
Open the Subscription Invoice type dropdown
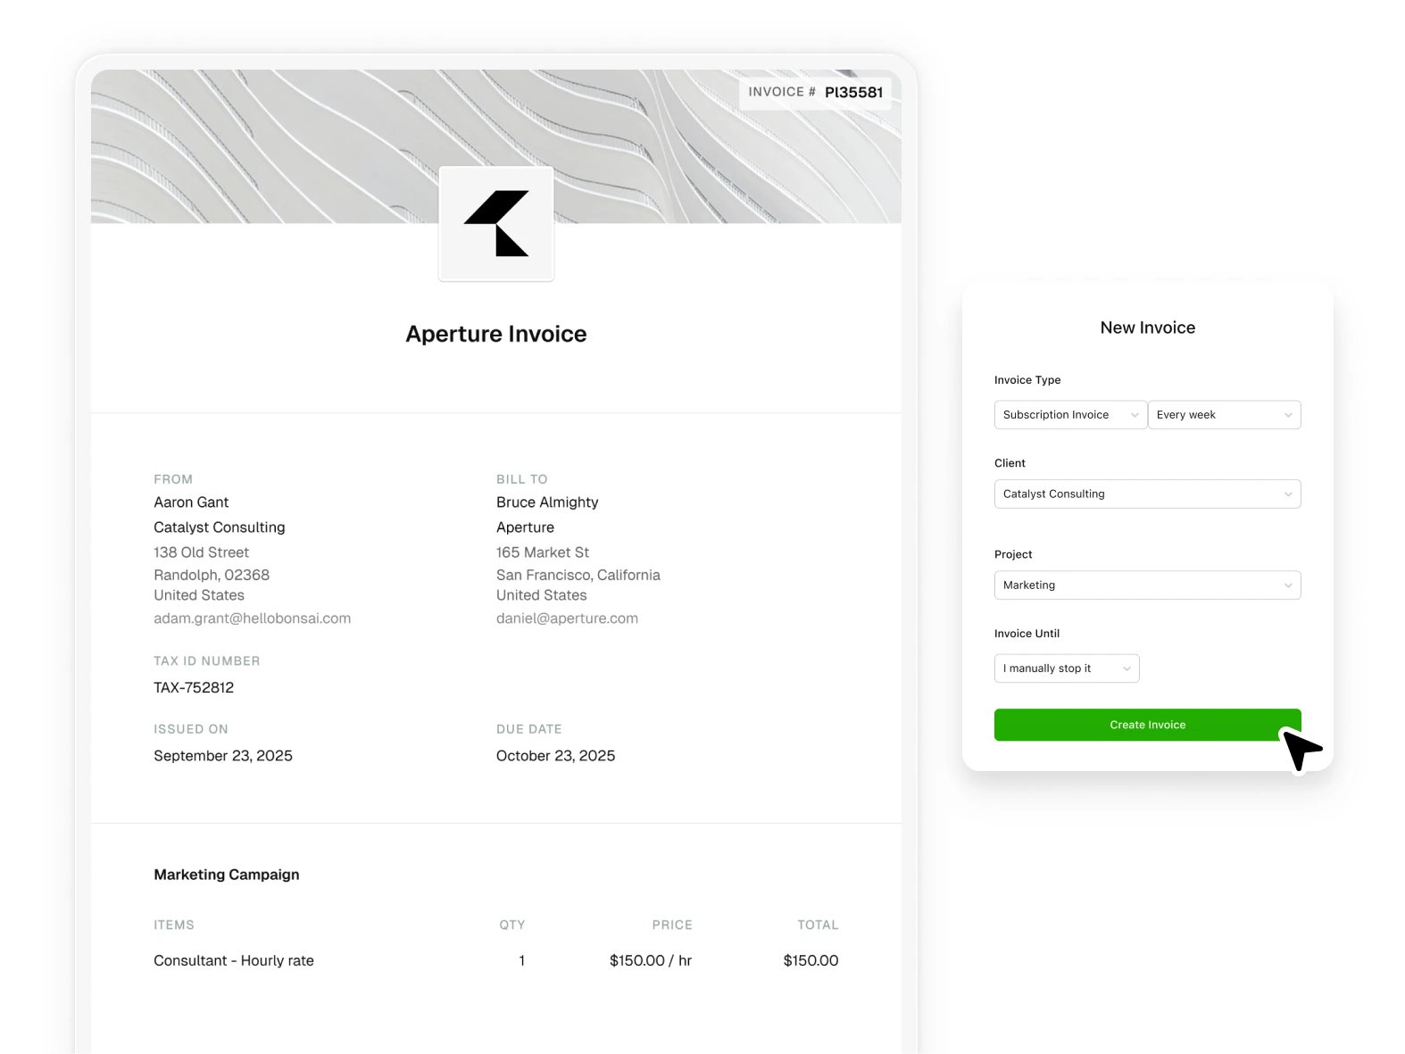[1070, 415]
